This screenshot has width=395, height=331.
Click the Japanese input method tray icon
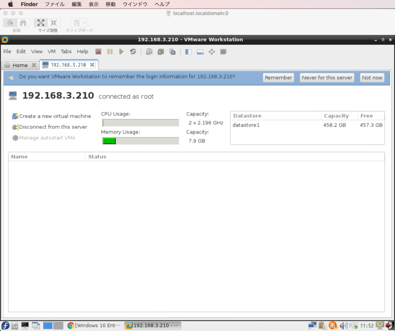tap(333, 326)
